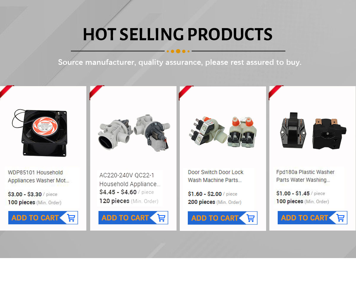Click cart icon on WDP85101 product card
Viewport: 356px width, 285px height.
point(71,218)
